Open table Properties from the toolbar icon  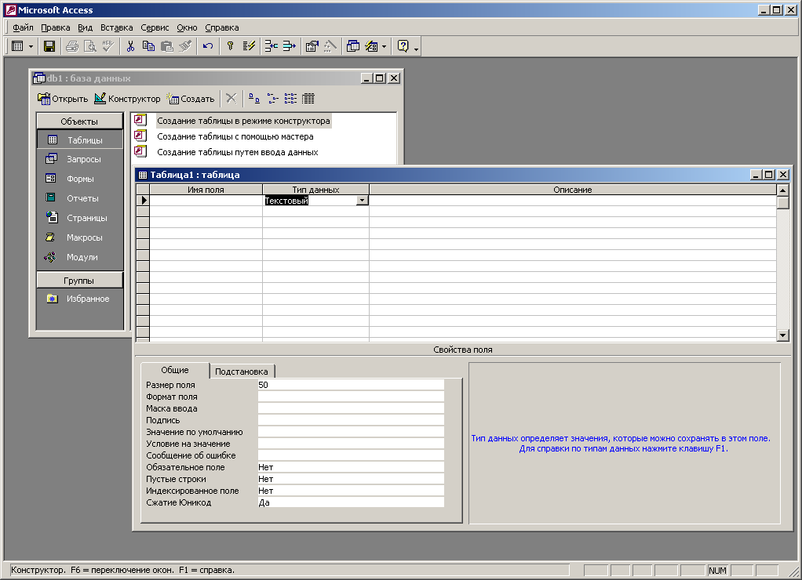tap(312, 46)
